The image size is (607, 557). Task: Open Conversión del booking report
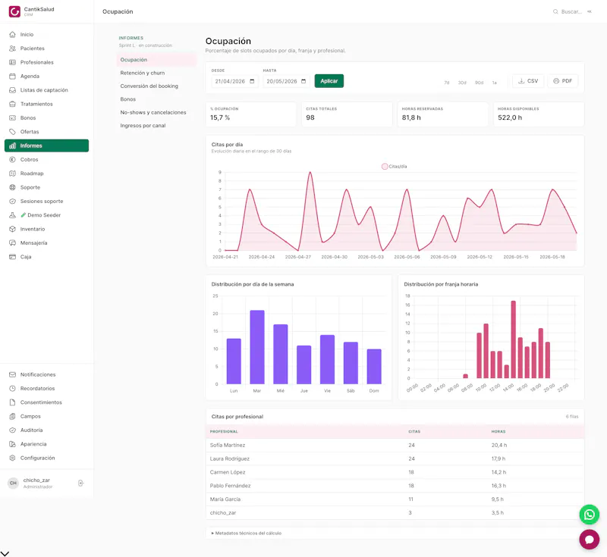click(156, 86)
